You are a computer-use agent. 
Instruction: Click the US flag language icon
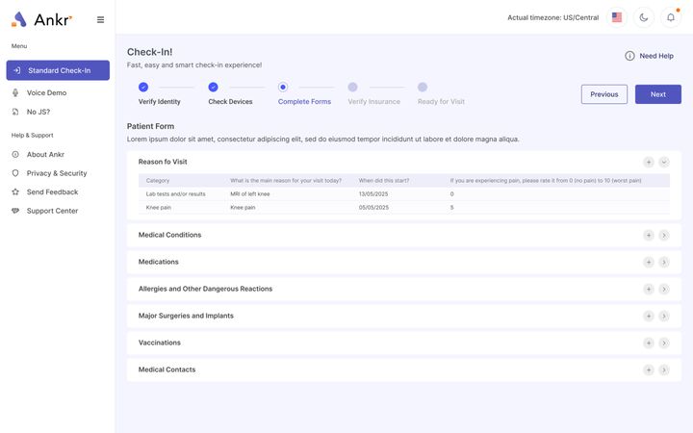(617, 17)
